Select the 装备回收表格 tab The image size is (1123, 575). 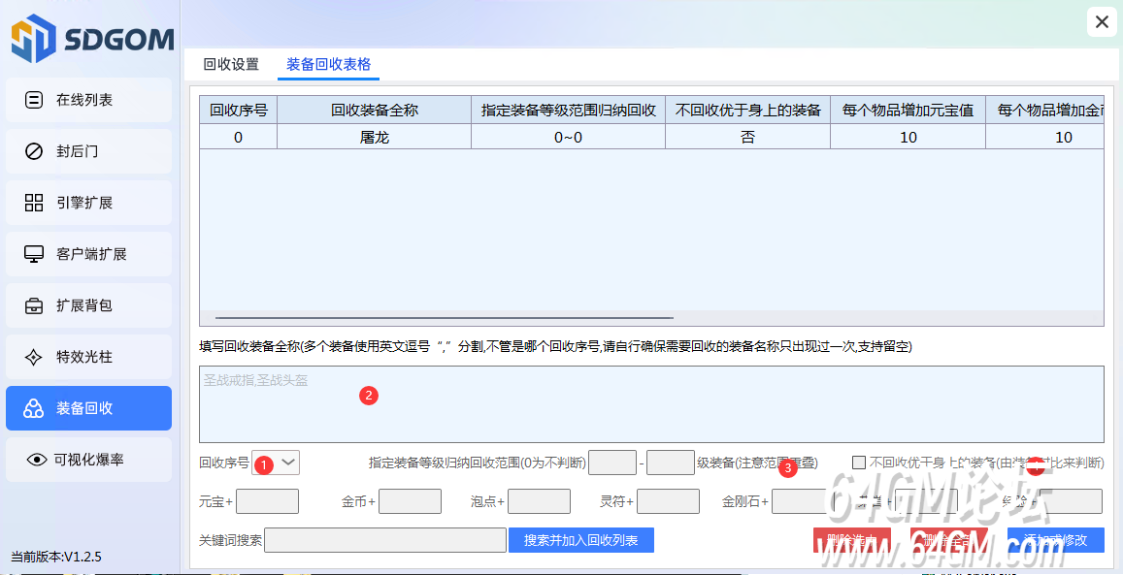click(328, 65)
